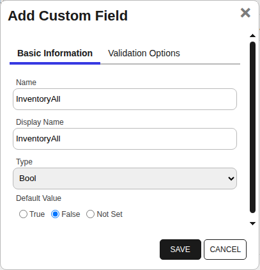The width and height of the screenshot is (260, 270).
Task: Click the Add Custom Field heading
Action: (68, 16)
